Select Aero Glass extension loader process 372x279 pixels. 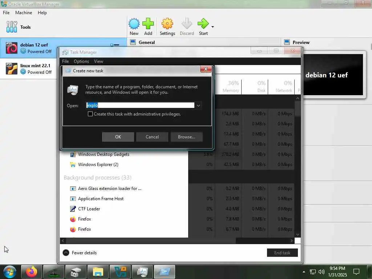pyautogui.click(x=177, y=189)
